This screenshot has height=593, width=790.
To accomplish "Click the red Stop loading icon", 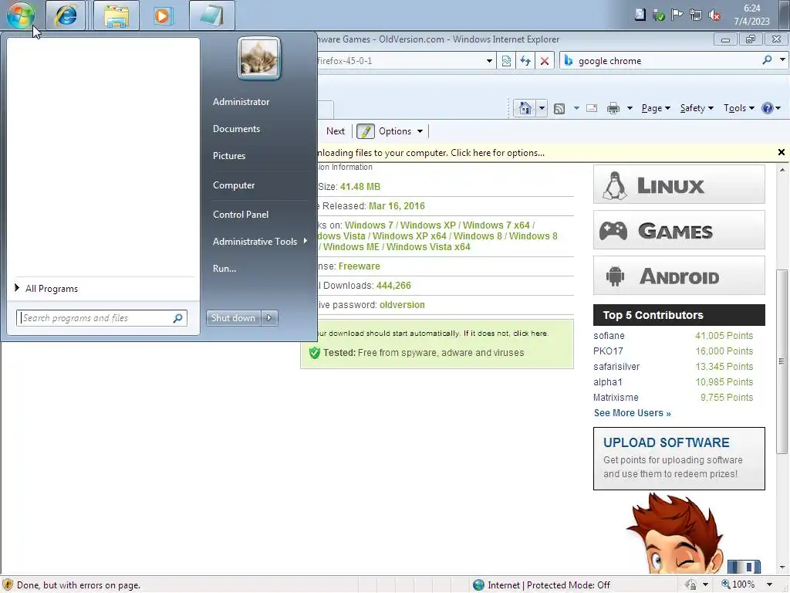I will point(545,61).
